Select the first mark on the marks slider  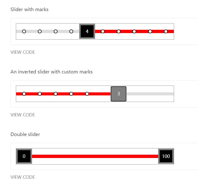point(24,31)
